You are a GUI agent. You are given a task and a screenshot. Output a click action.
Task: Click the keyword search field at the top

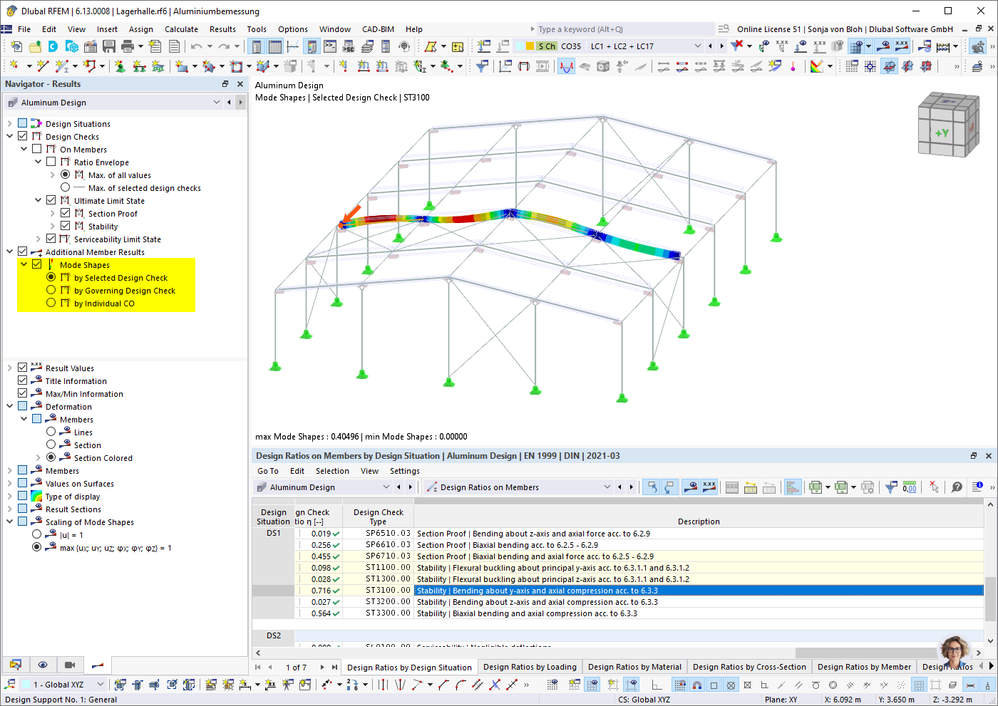[620, 28]
